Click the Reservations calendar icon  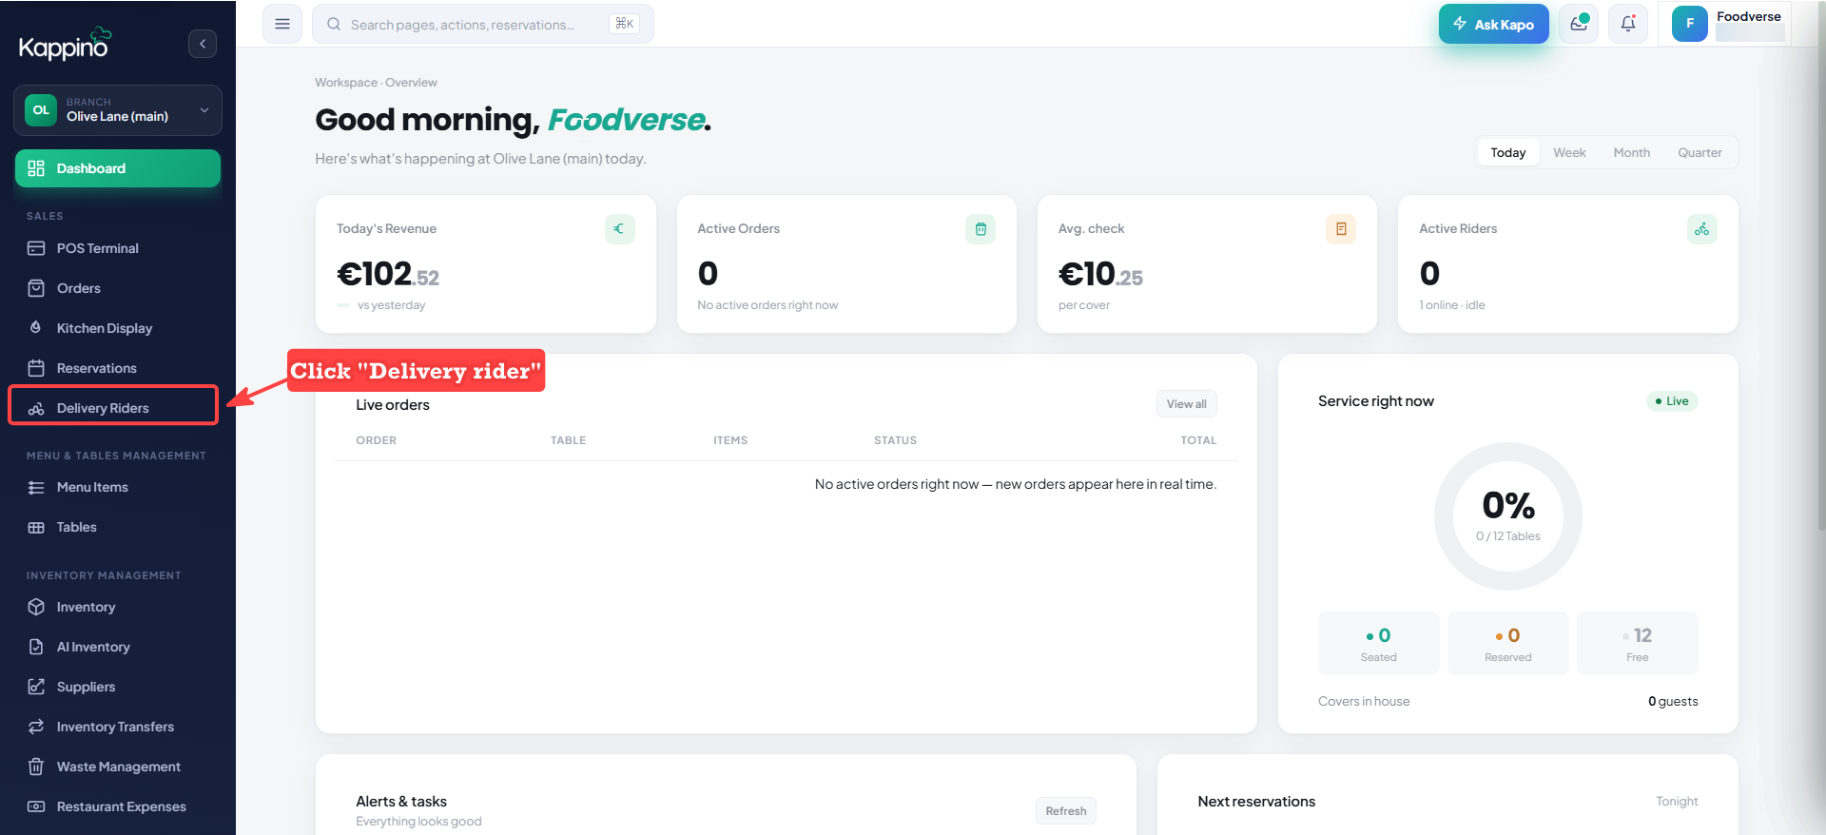[x=36, y=368]
